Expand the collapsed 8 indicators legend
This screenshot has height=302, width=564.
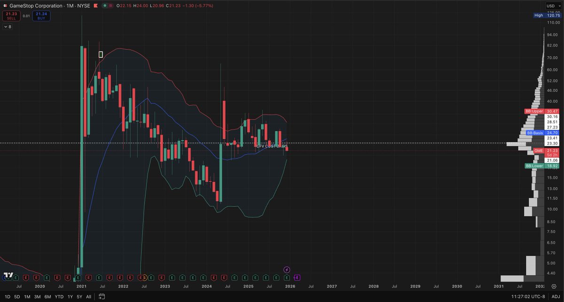[x=7, y=27]
